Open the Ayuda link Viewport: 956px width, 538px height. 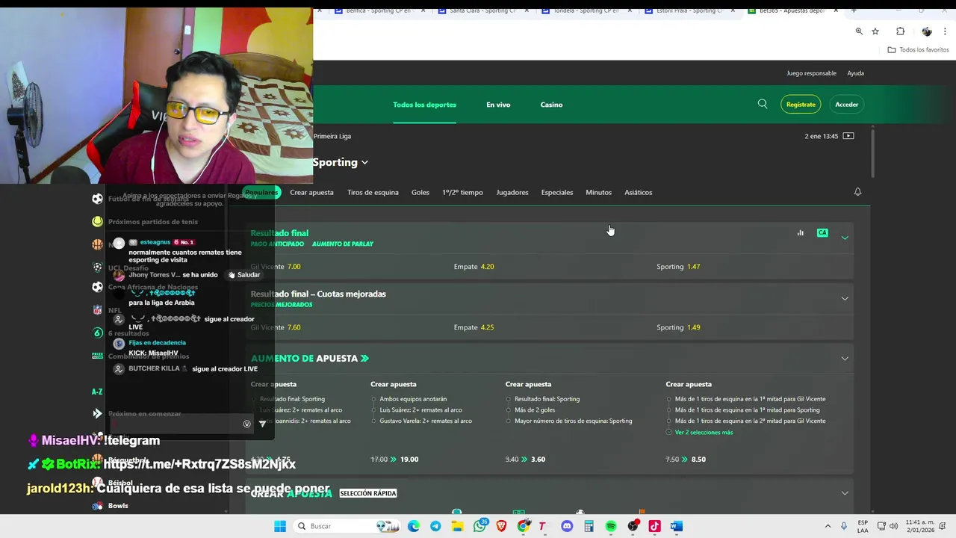point(855,73)
